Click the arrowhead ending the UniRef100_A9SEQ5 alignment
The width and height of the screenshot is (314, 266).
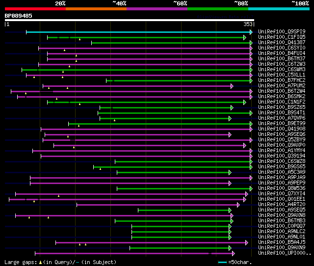tap(230, 211)
